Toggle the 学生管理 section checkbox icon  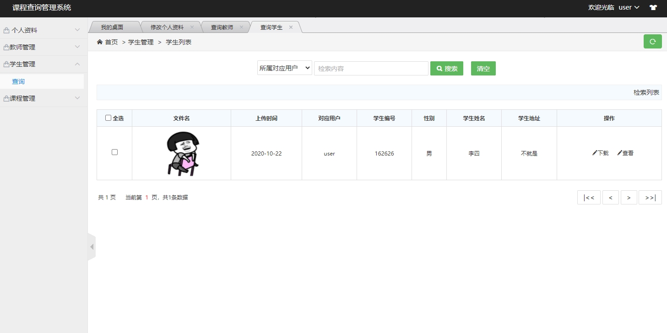6,64
